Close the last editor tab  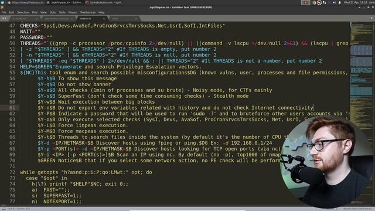point(136,19)
